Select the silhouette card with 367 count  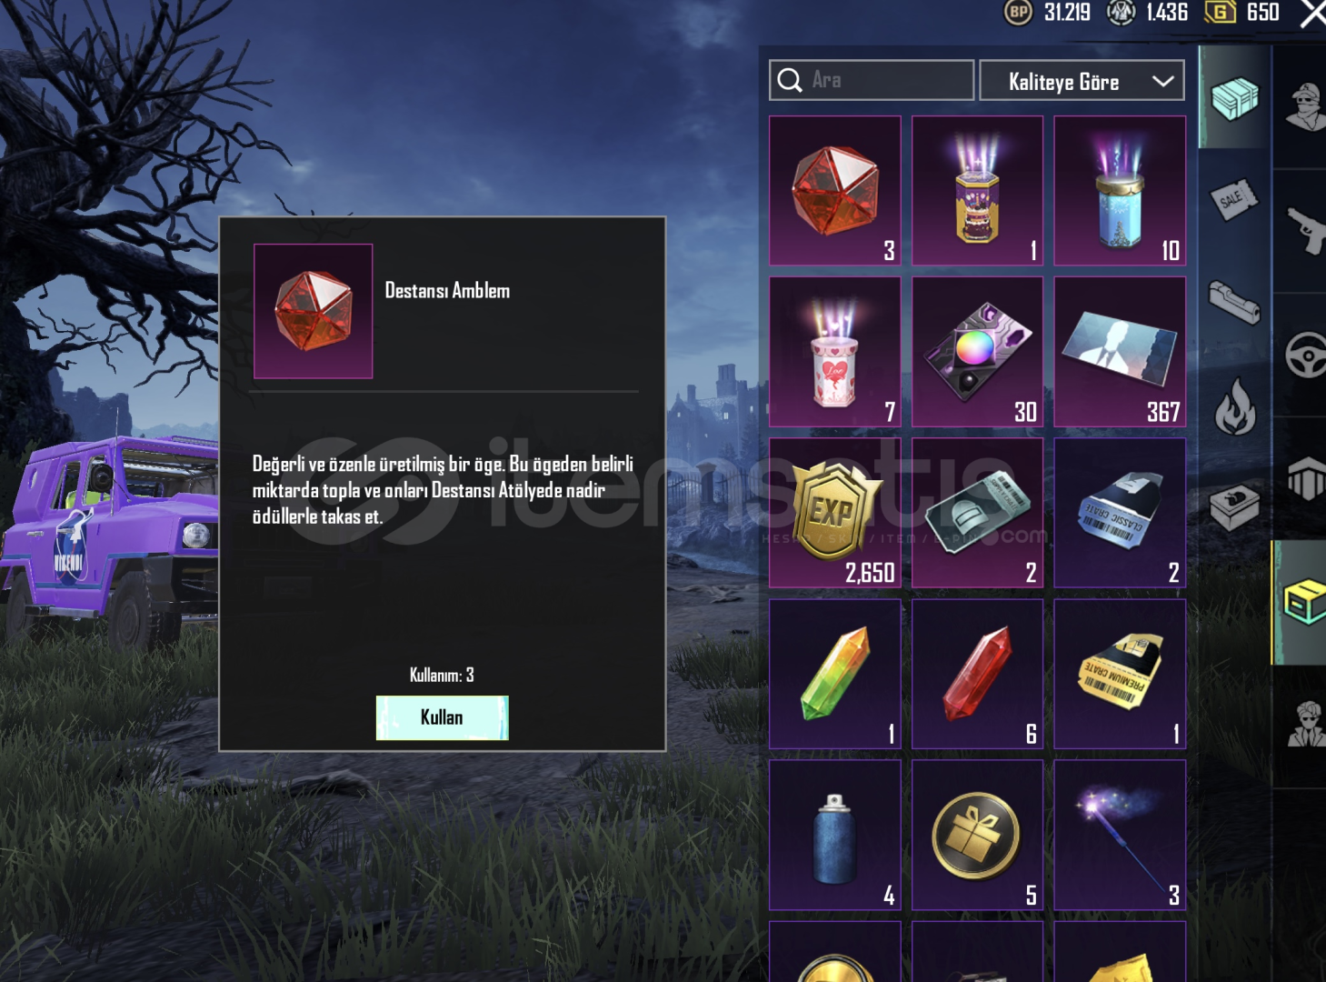(1120, 352)
